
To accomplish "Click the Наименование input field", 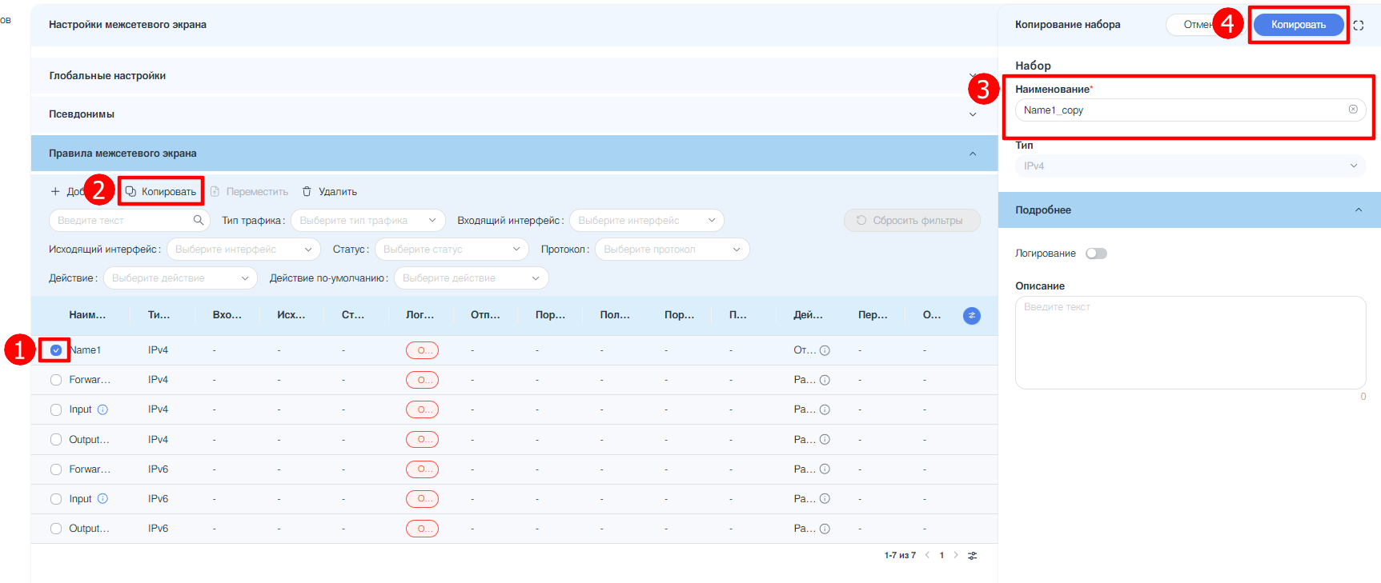I will (1190, 110).
